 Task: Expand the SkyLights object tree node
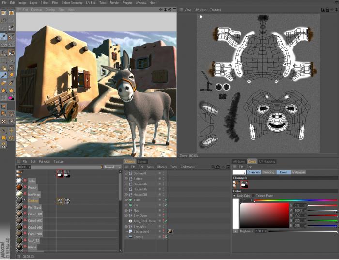click(126, 226)
